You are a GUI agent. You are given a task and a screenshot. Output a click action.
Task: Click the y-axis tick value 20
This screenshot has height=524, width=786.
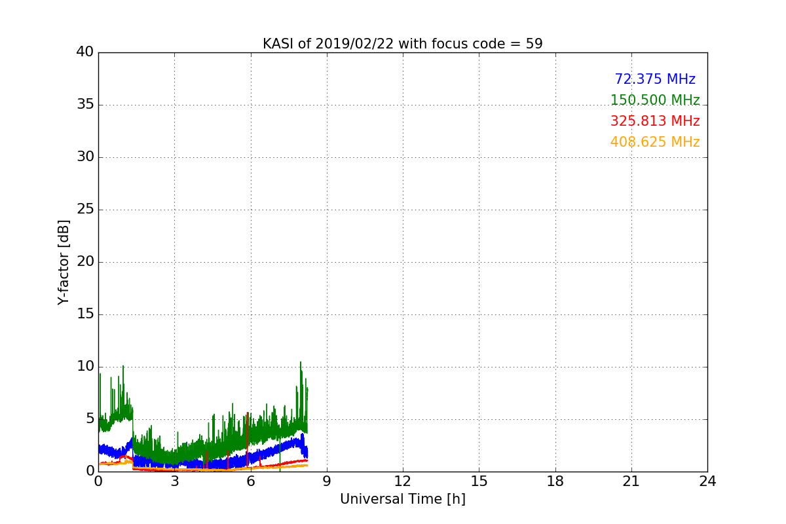point(85,262)
